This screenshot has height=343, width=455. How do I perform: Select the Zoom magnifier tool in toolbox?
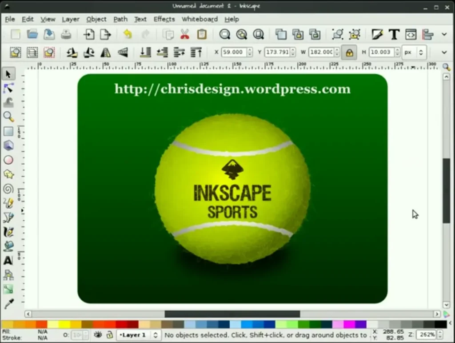(x=8, y=117)
